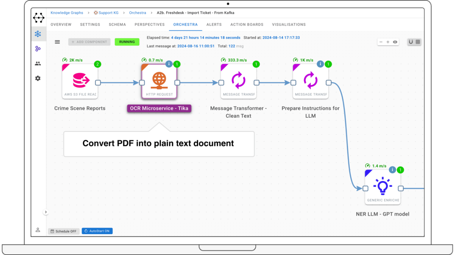The image size is (454, 255).
Task: Open Orchestra breadcrumb link
Action: 137,13
